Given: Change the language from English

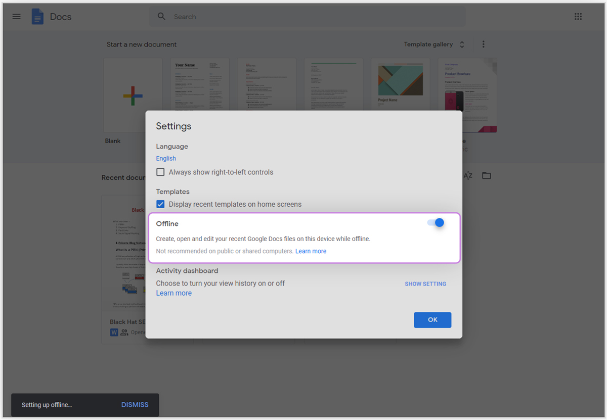Looking at the screenshot, I should click(x=166, y=159).
